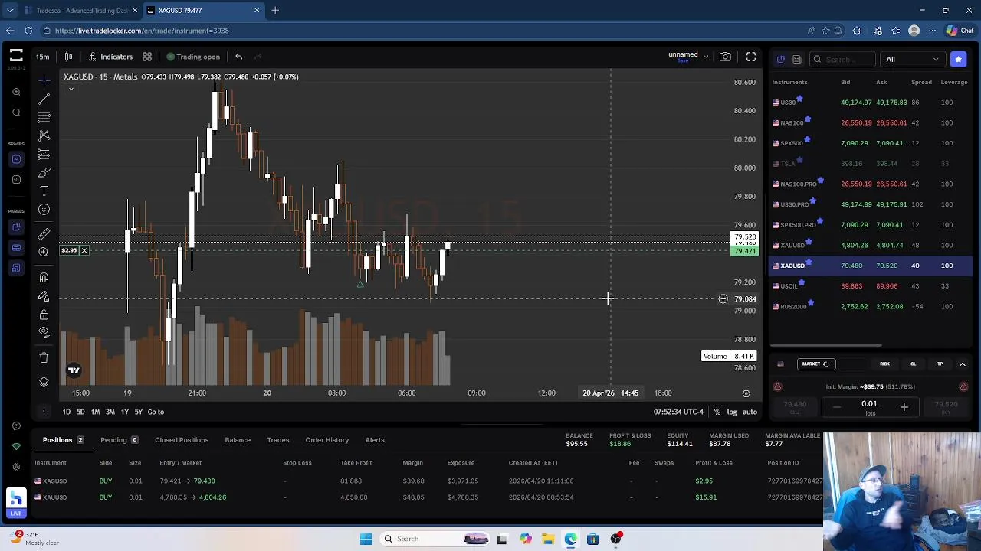Click the TradingView logo on chart

click(74, 370)
